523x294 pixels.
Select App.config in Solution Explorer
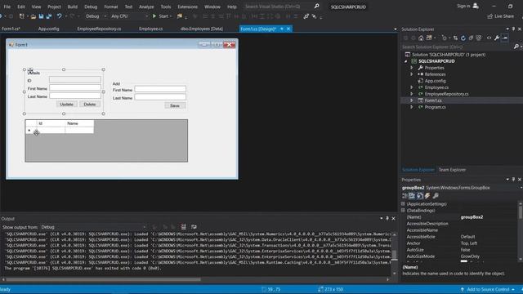coord(435,81)
